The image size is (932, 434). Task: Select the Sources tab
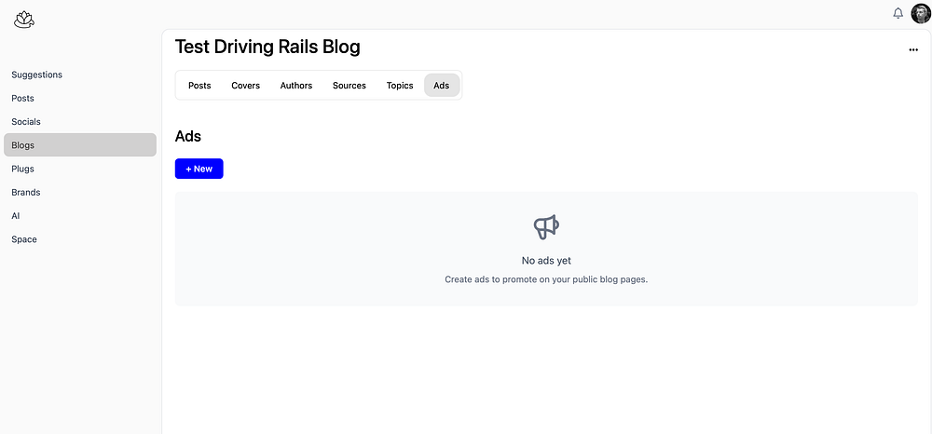click(349, 86)
